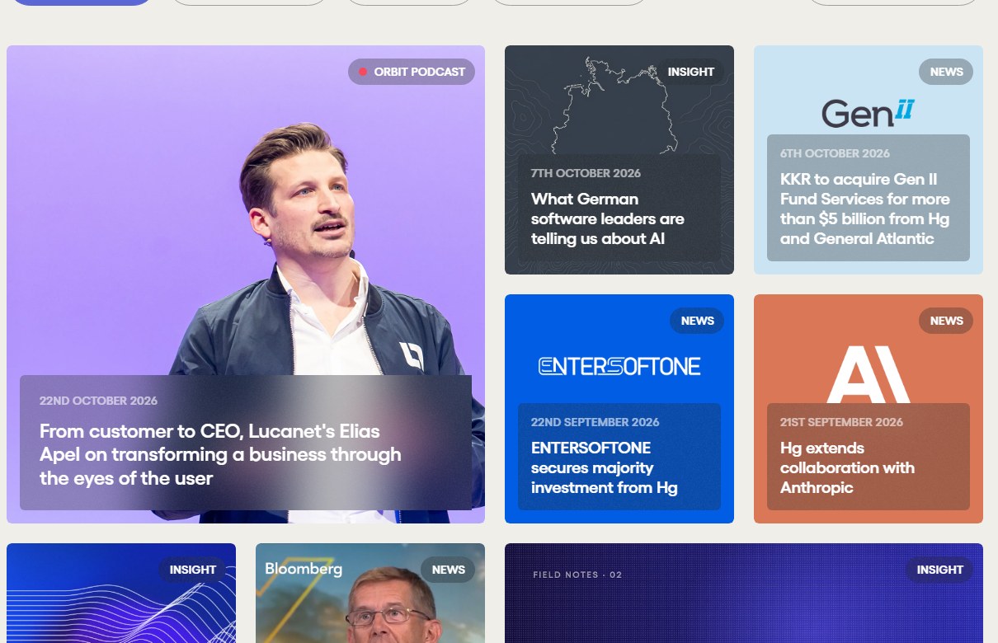Click the Bloomberg logo on the news card
Image resolution: width=998 pixels, height=643 pixels.
[304, 569]
